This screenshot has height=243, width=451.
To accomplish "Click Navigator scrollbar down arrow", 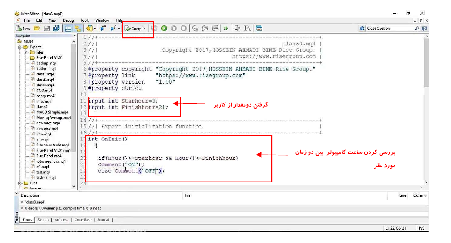I will tap(74, 186).
